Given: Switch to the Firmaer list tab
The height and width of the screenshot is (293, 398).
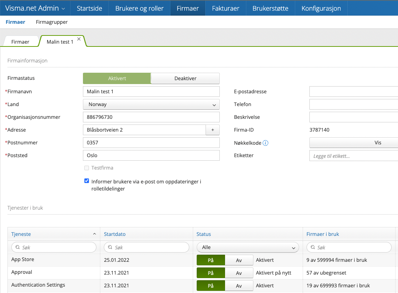Looking at the screenshot, I should pyautogui.click(x=20, y=42).
